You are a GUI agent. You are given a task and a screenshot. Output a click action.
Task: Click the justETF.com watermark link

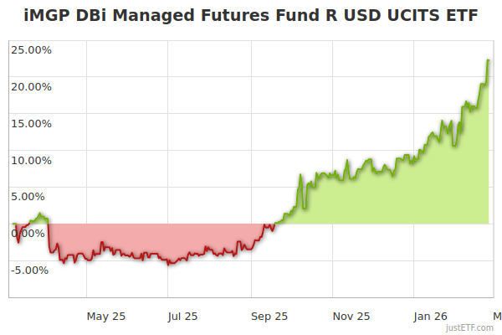click(x=470, y=327)
